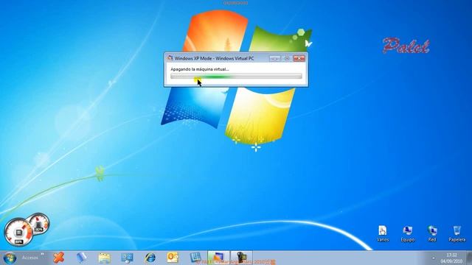Click the Show desktop strip
The image size is (472, 265).
pos(469,258)
